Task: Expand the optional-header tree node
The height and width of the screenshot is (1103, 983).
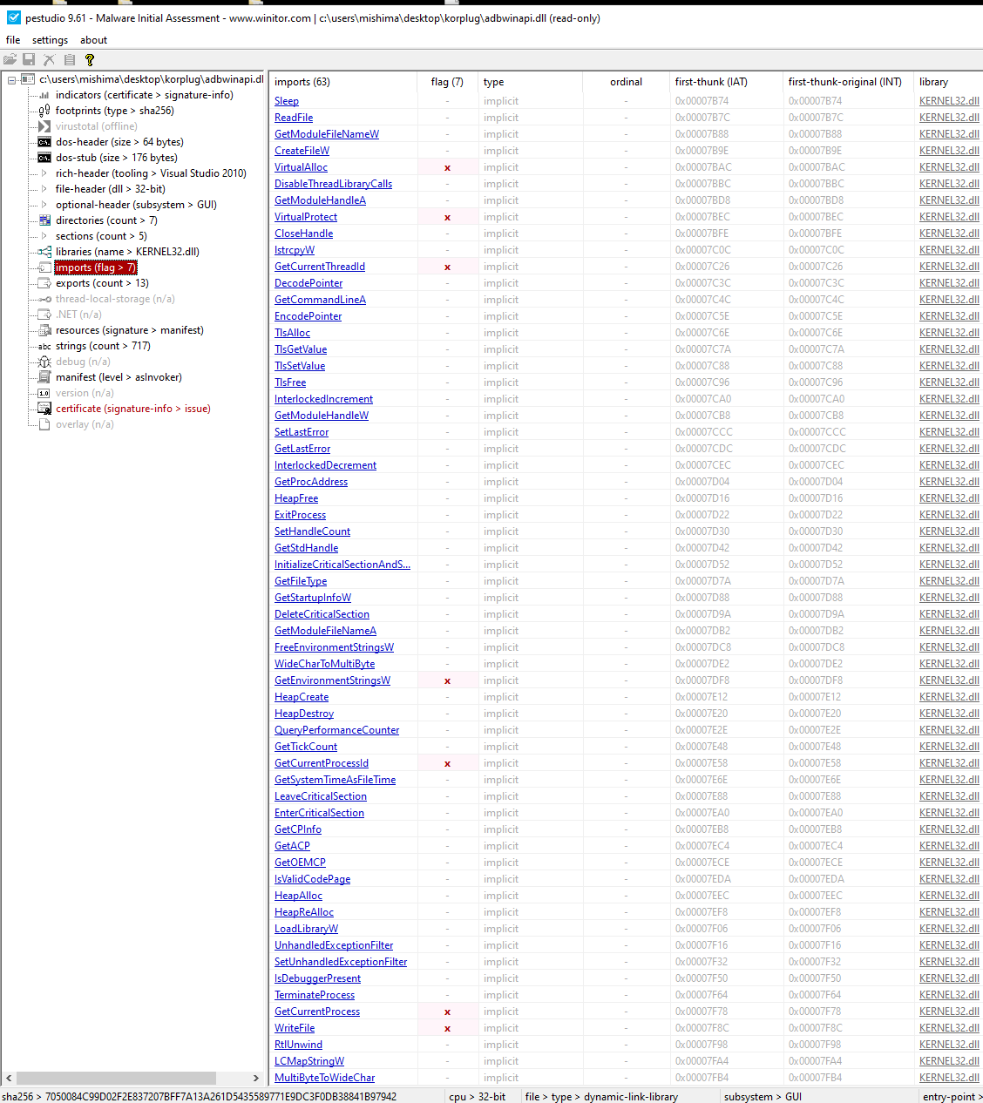Action: [44, 205]
